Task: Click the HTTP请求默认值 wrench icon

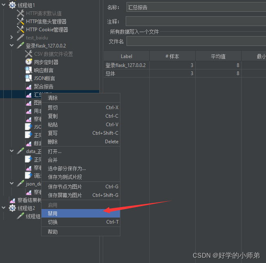Action: click(20, 13)
